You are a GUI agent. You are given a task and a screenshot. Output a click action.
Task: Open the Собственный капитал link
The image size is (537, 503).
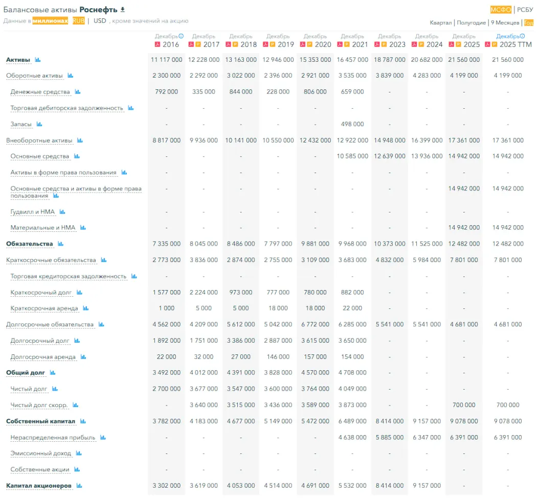[x=40, y=421]
